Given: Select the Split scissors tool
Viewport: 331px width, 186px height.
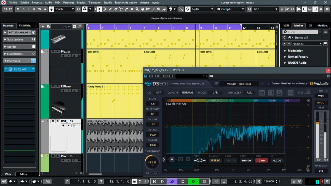Looking at the screenshot, I should pos(121,9).
